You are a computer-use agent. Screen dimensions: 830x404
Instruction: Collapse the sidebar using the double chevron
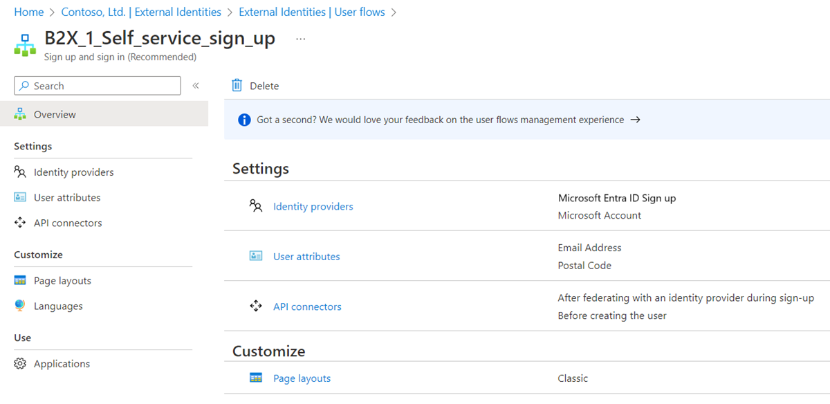pyautogui.click(x=196, y=85)
